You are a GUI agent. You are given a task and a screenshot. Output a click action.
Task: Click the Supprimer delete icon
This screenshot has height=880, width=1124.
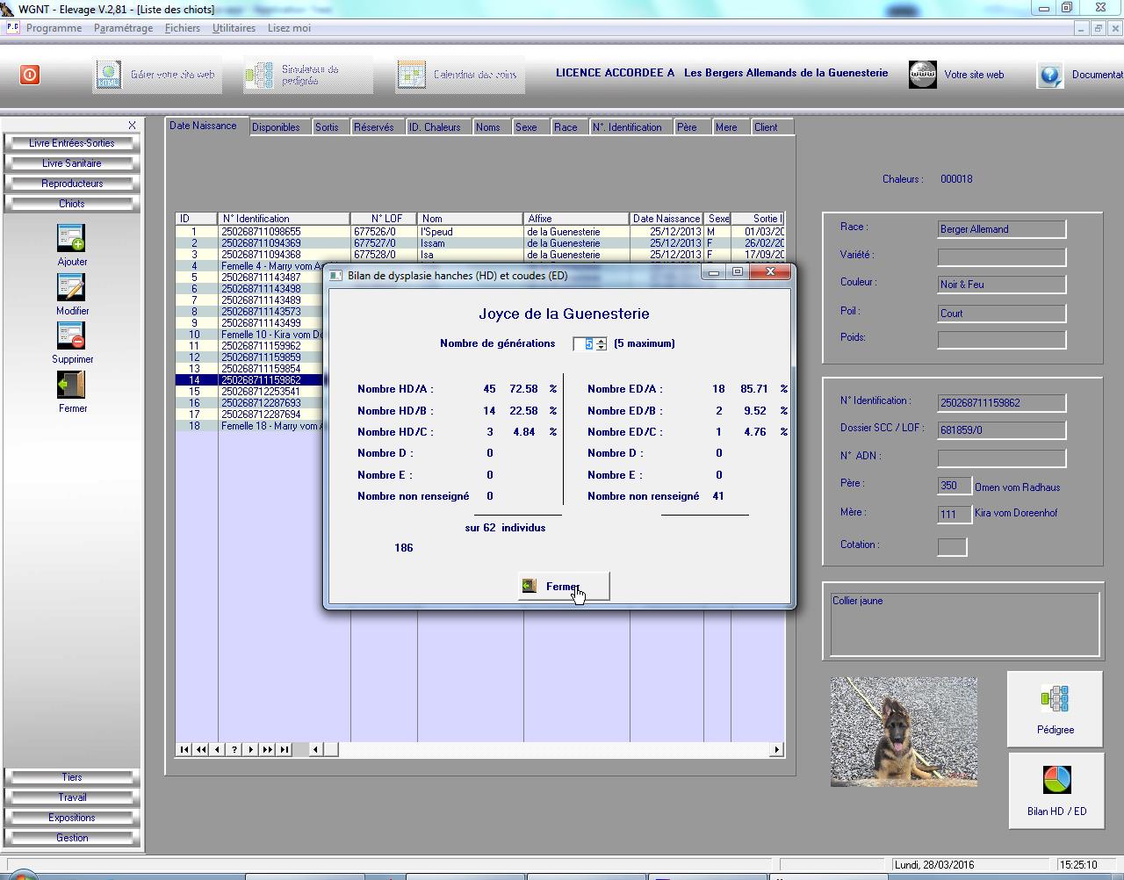point(71,335)
